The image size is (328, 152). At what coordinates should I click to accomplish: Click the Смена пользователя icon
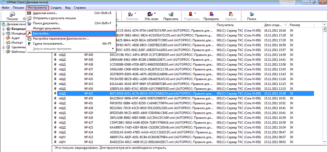coord(29,44)
